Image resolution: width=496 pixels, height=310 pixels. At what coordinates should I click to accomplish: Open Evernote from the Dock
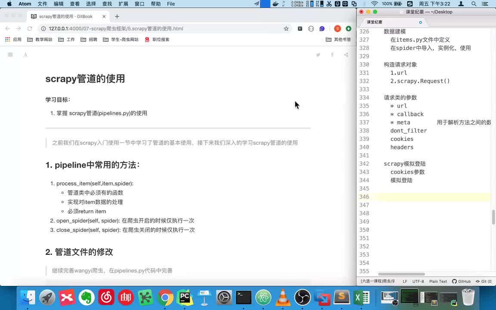point(87,298)
